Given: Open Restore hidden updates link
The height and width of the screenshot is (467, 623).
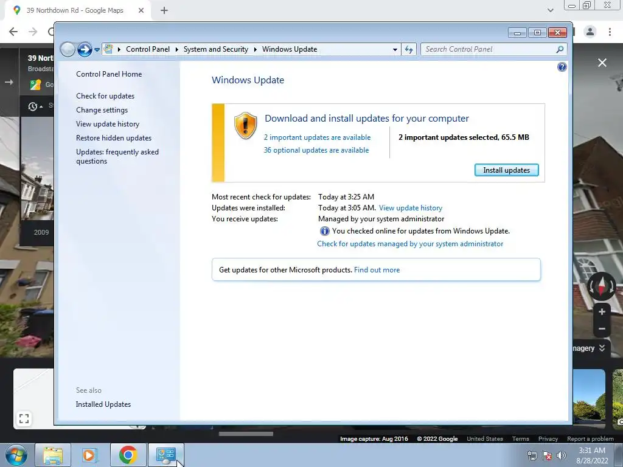Looking at the screenshot, I should click(114, 138).
